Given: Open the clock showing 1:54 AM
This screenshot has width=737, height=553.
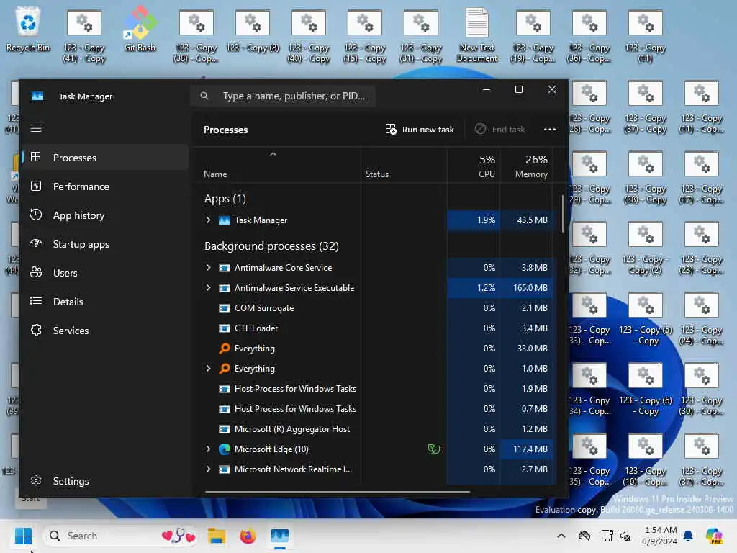Looking at the screenshot, I should click(660, 536).
